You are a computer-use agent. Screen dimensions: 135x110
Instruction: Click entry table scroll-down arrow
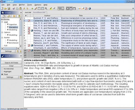coord(133,56)
